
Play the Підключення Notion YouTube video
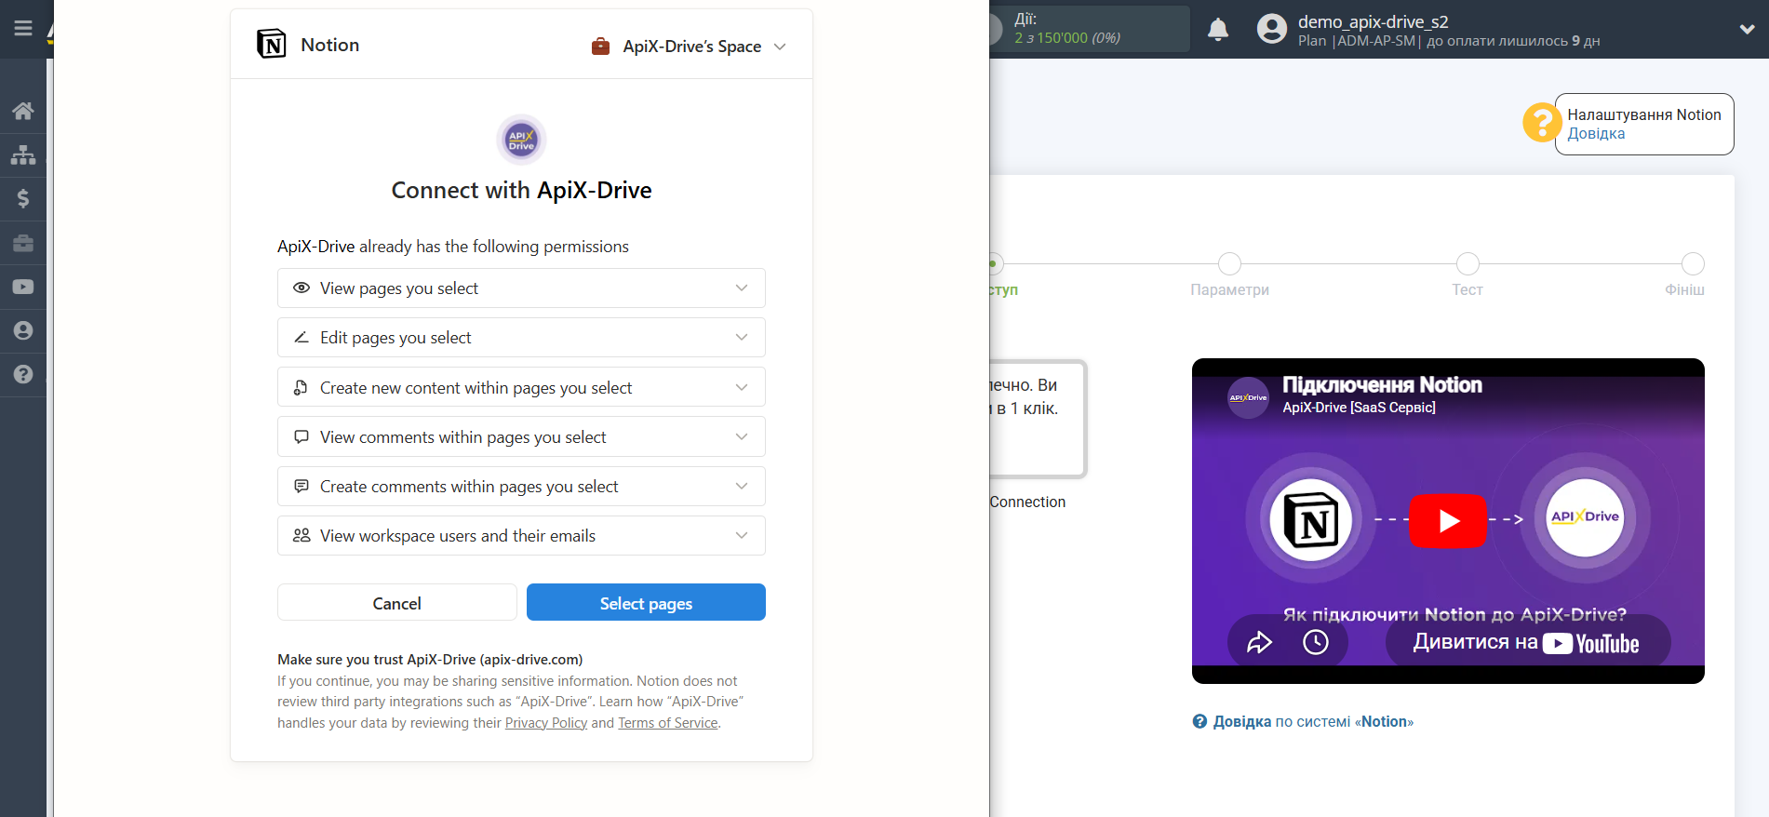pos(1448,521)
